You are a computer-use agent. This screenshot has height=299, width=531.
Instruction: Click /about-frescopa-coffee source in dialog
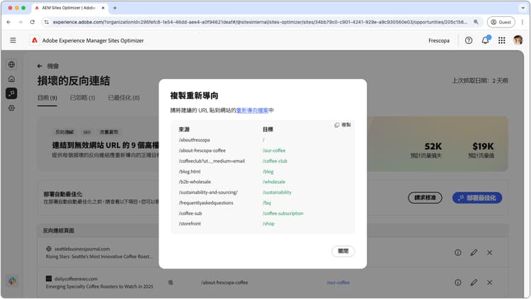202,151
